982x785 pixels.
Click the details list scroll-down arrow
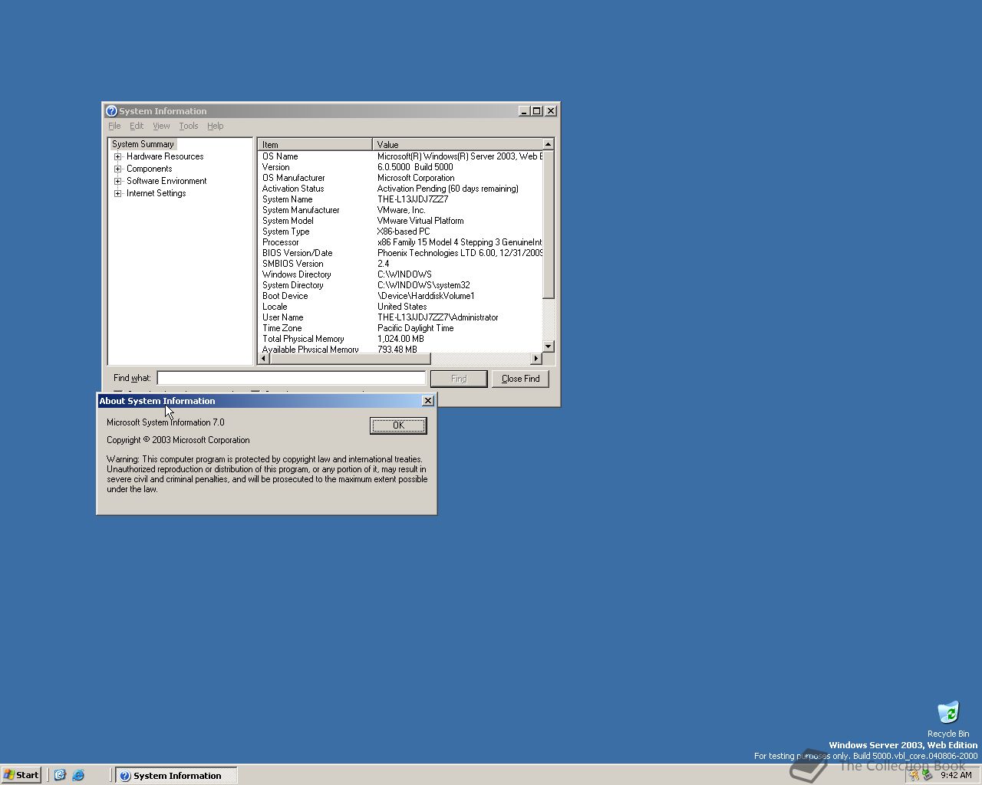(549, 347)
